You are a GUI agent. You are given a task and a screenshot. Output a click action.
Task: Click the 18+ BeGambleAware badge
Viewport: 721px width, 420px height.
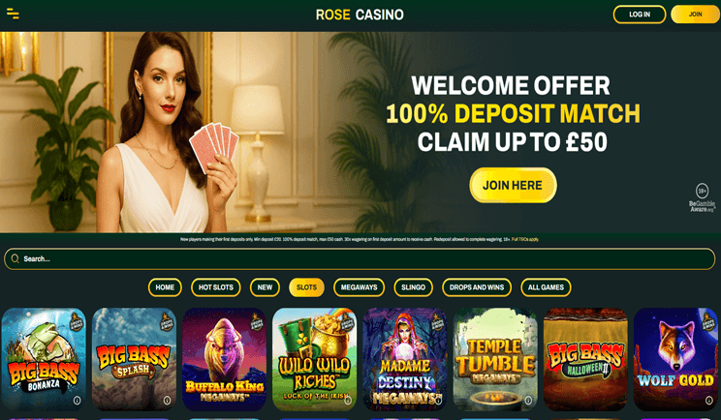(703, 197)
